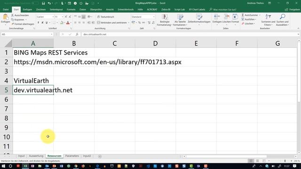
Task: Click the Windows Start button
Action: (3, 166)
